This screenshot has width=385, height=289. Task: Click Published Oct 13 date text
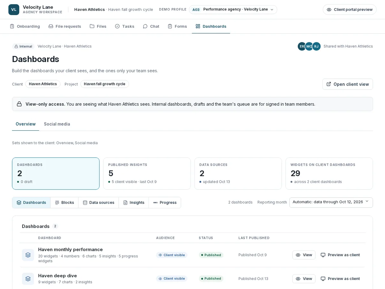(253, 279)
